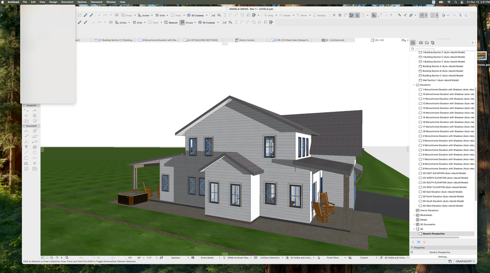Viewport: 490px width, 273px height.
Task: Click the Mirror command in the toolbar
Action: [x=302, y=15]
